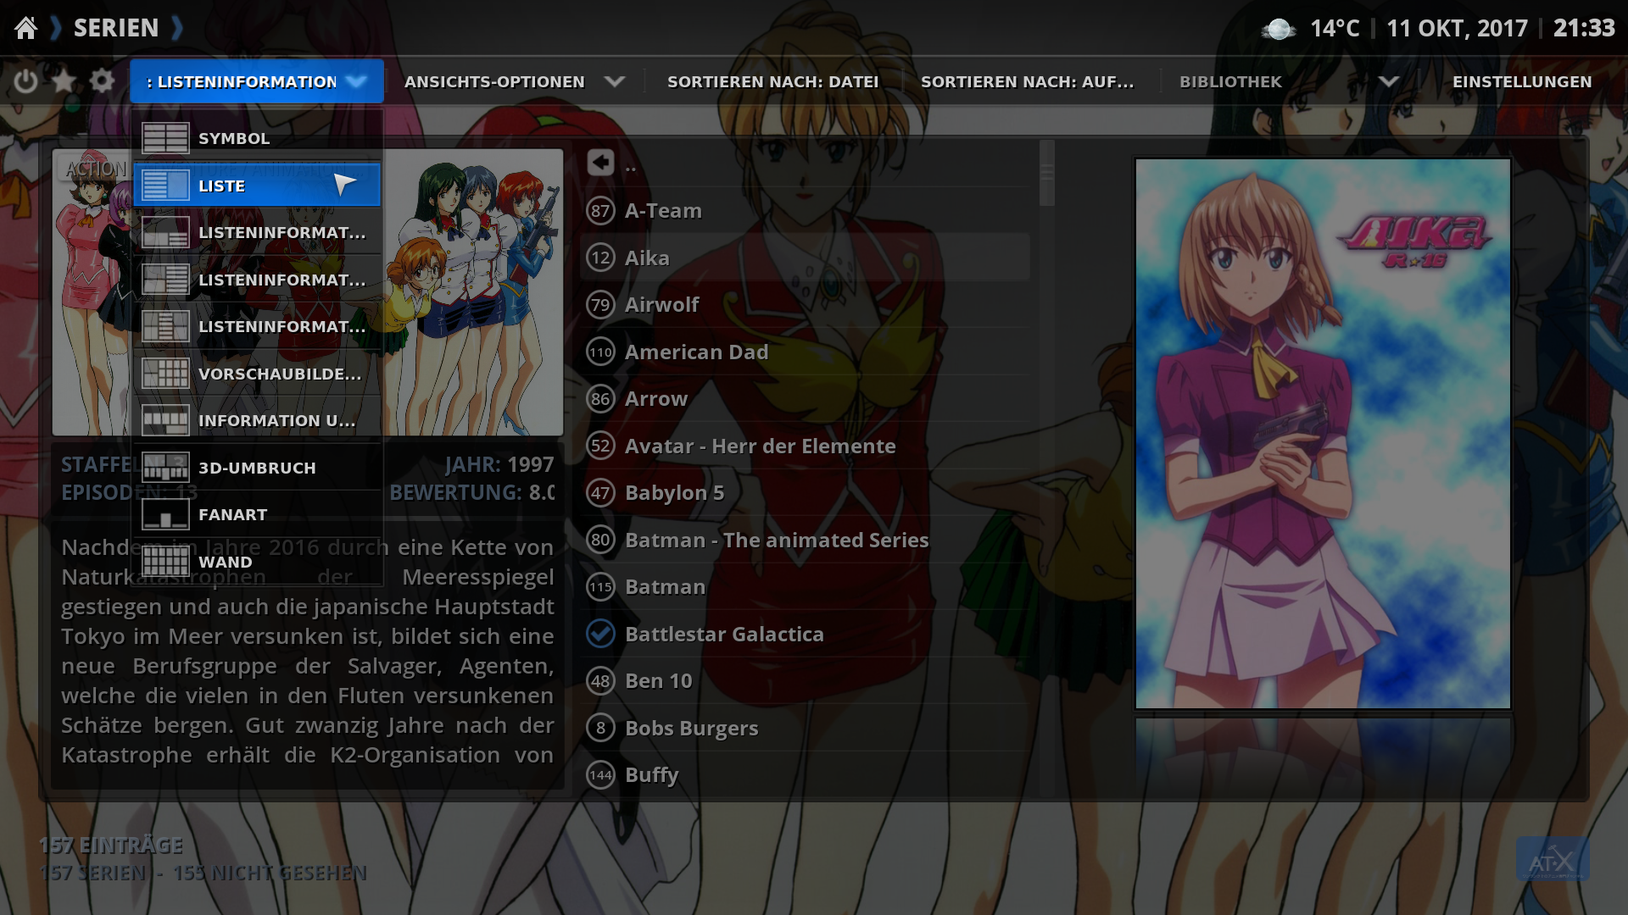The image size is (1628, 915).
Task: Click the 14°C temperature reading
Action: (1335, 28)
